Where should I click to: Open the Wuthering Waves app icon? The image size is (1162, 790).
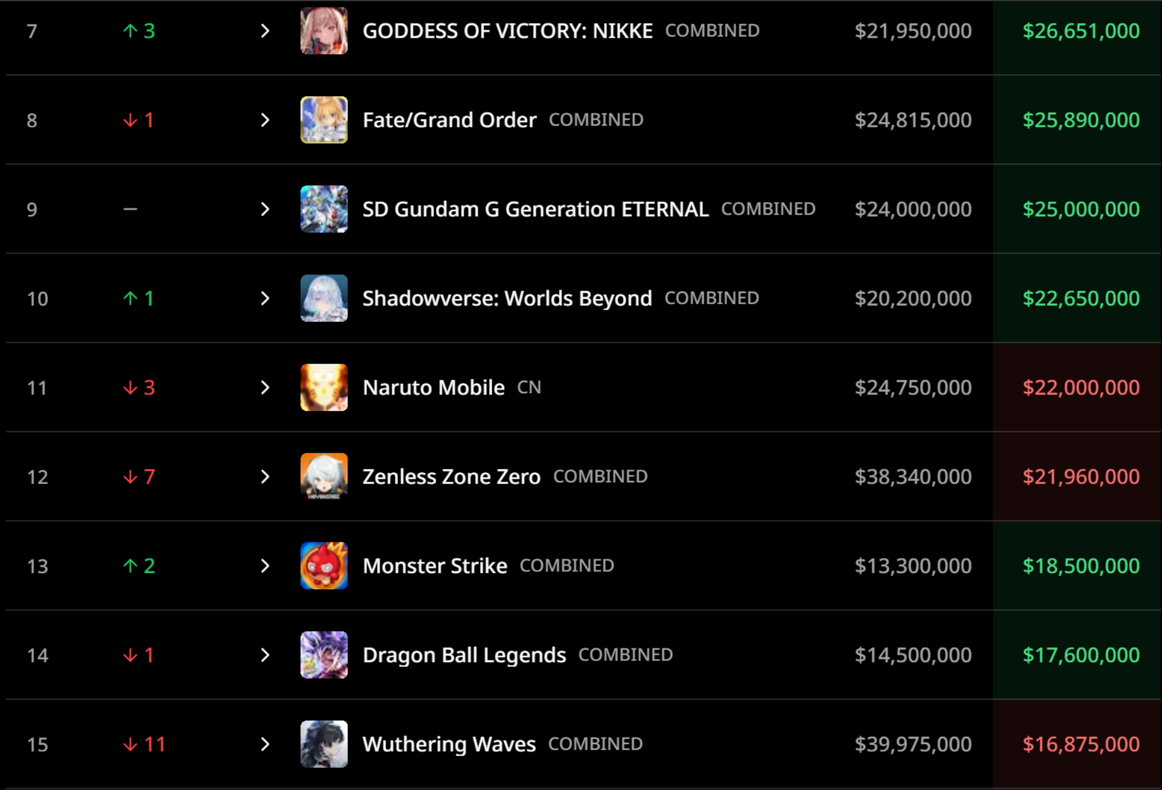(x=324, y=744)
